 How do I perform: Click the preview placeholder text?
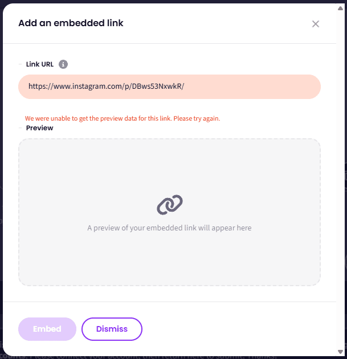coord(169,228)
